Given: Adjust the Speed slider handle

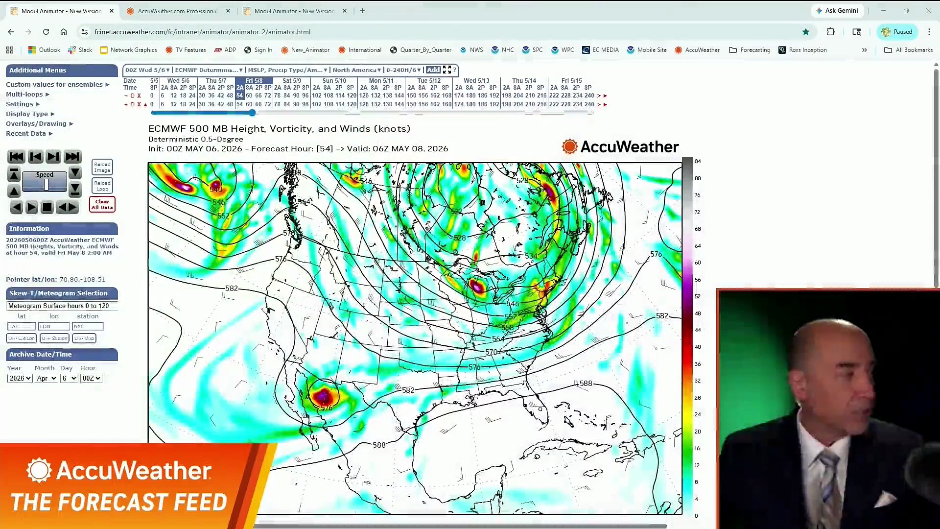Looking at the screenshot, I should [46, 185].
